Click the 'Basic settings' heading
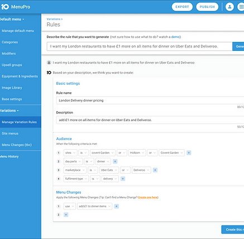 pos(68,83)
